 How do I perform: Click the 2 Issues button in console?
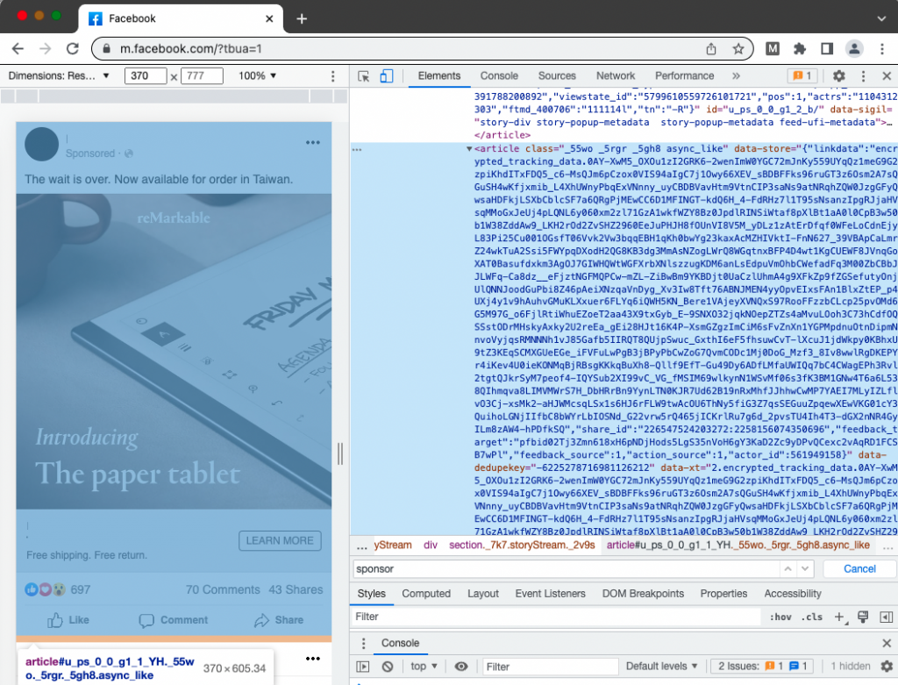764,666
